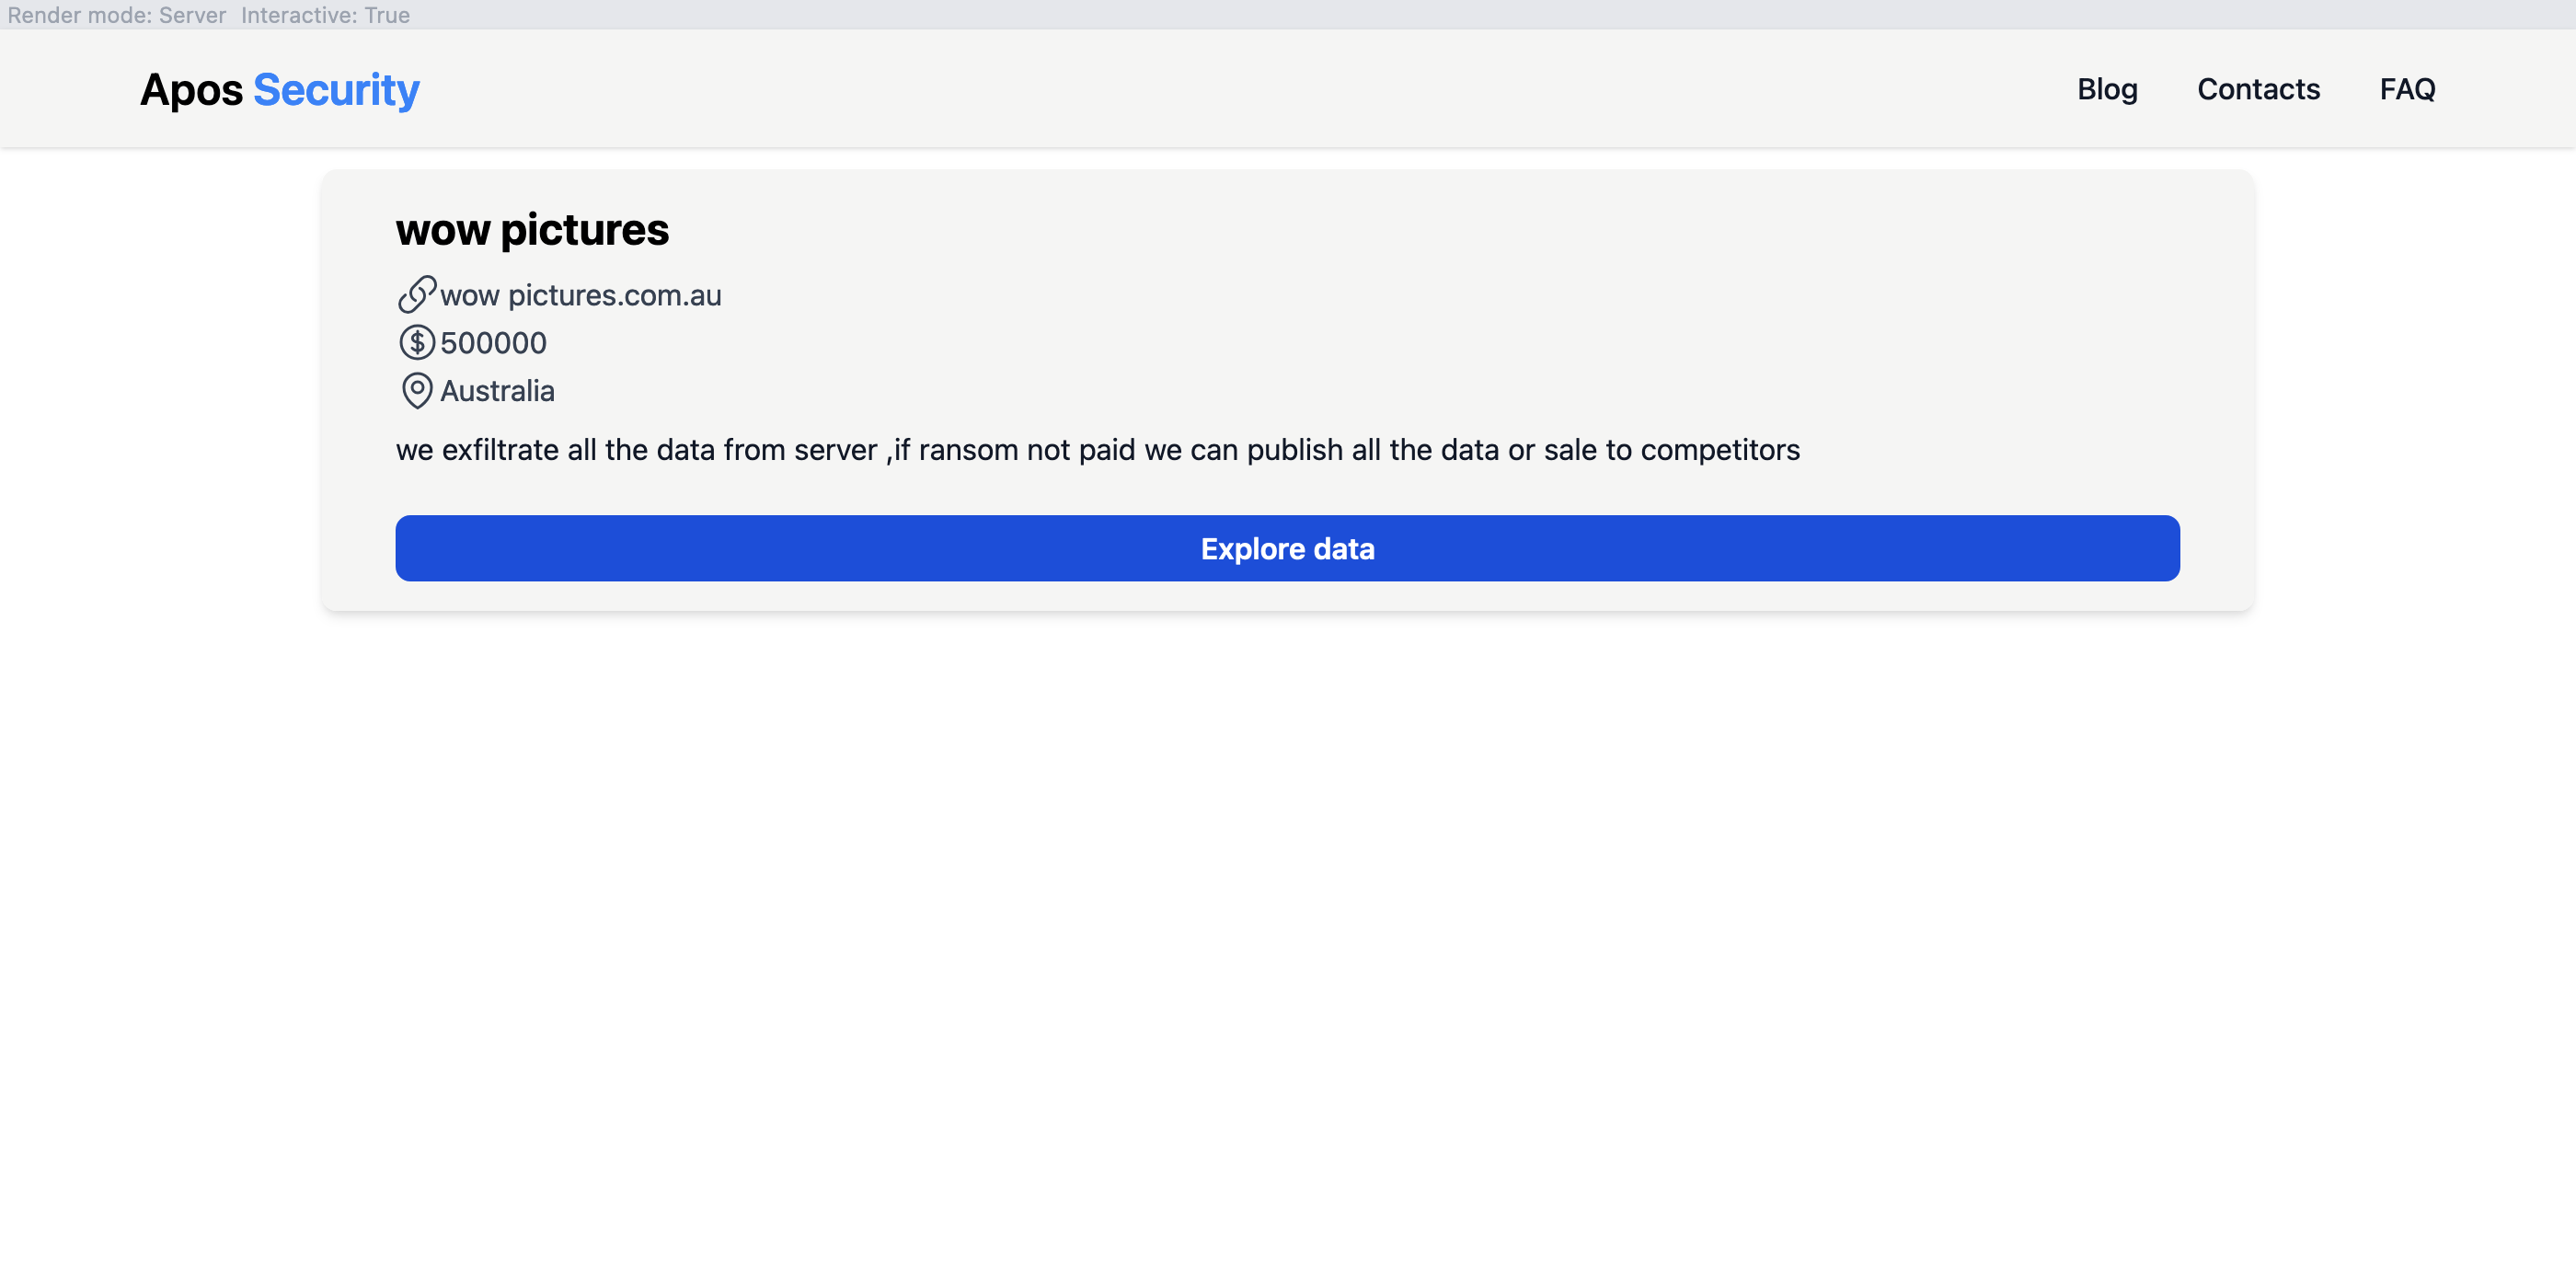
Task: Click the chain link icon
Action: pos(417,295)
